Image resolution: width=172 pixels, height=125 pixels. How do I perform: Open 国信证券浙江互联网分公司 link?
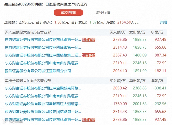point(38,71)
